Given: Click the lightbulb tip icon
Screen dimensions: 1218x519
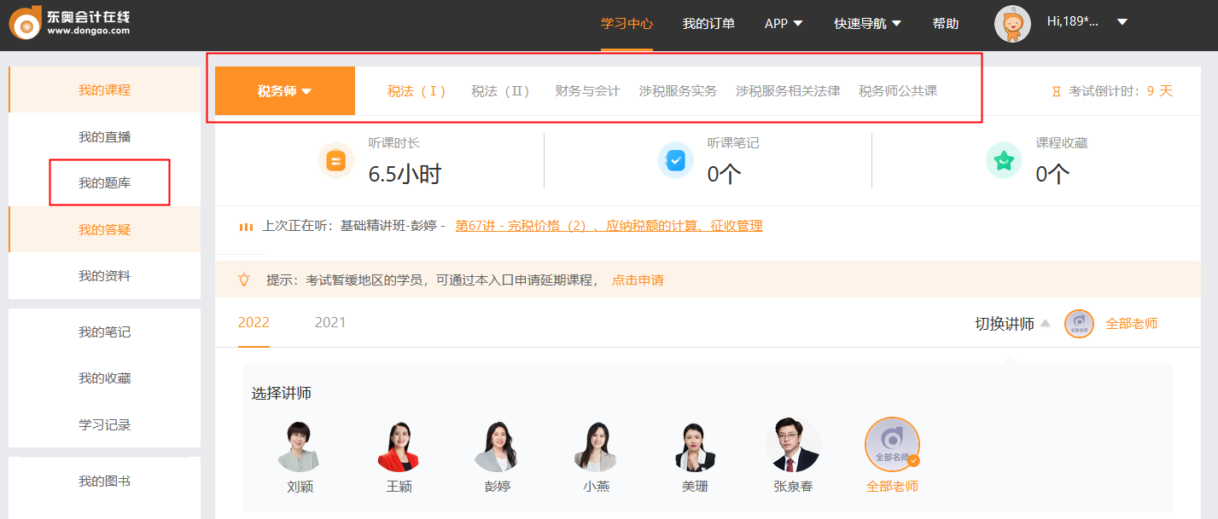Looking at the screenshot, I should (244, 280).
